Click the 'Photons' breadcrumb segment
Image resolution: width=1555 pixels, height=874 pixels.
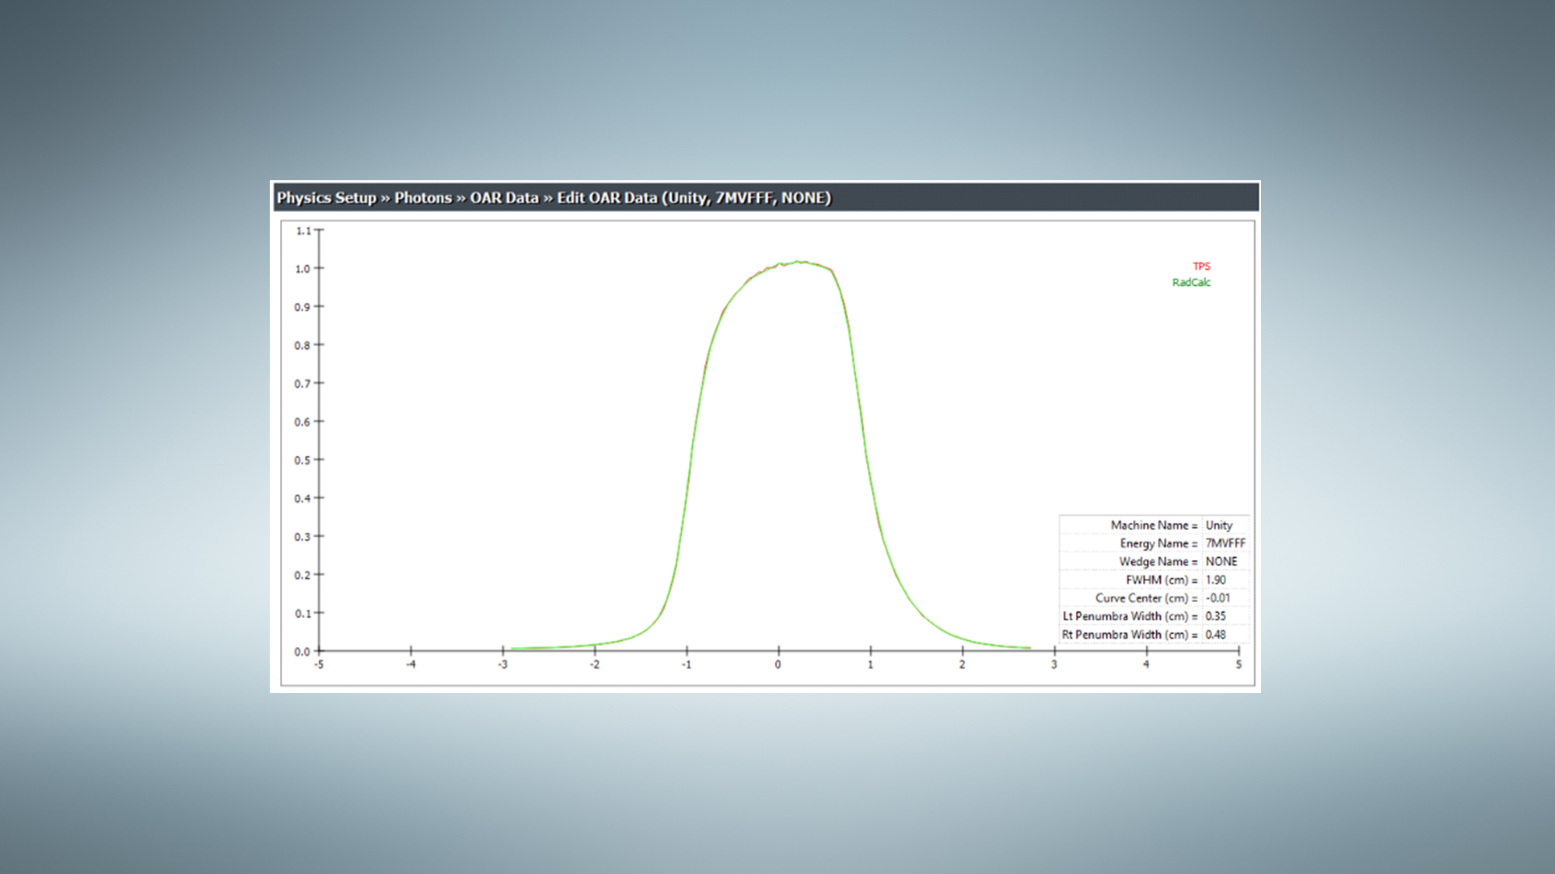pos(423,198)
